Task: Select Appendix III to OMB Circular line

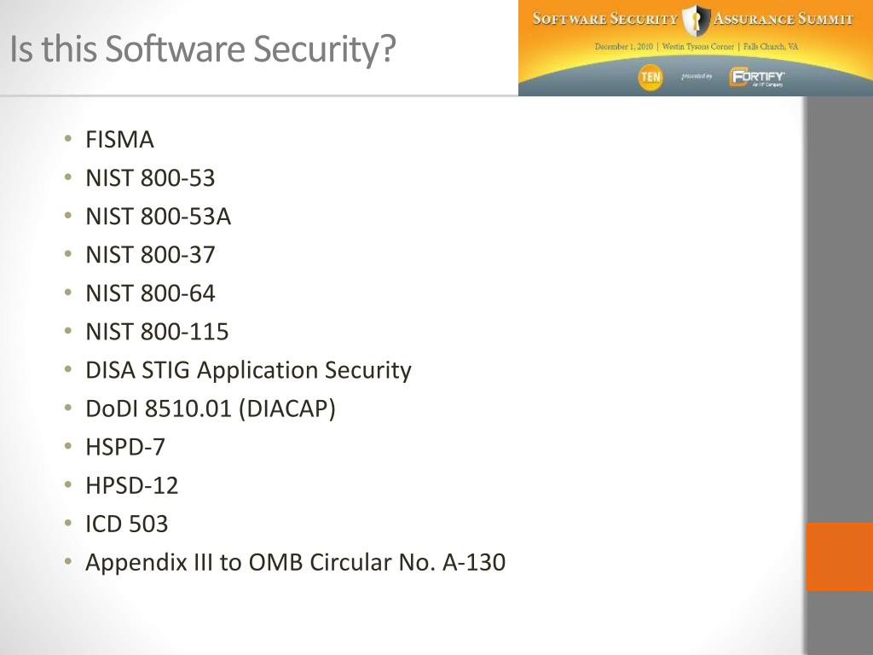Action: click(x=295, y=563)
